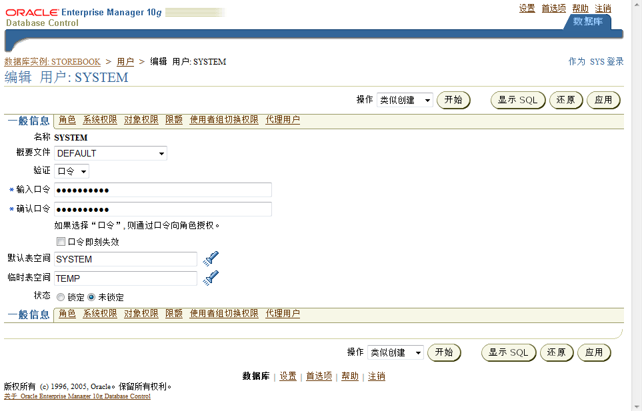
Task: Click footer 注销 link
Action: (x=377, y=376)
